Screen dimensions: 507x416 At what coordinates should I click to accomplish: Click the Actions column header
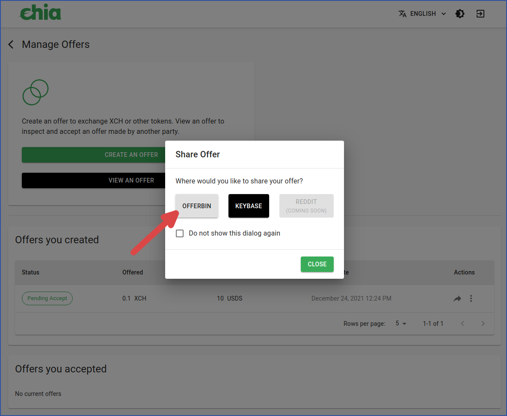(x=464, y=272)
